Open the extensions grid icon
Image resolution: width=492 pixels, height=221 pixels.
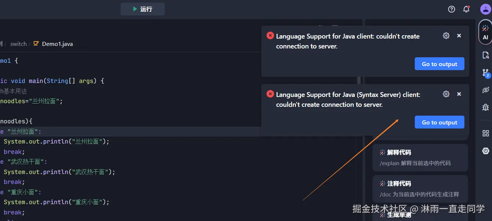486,133
